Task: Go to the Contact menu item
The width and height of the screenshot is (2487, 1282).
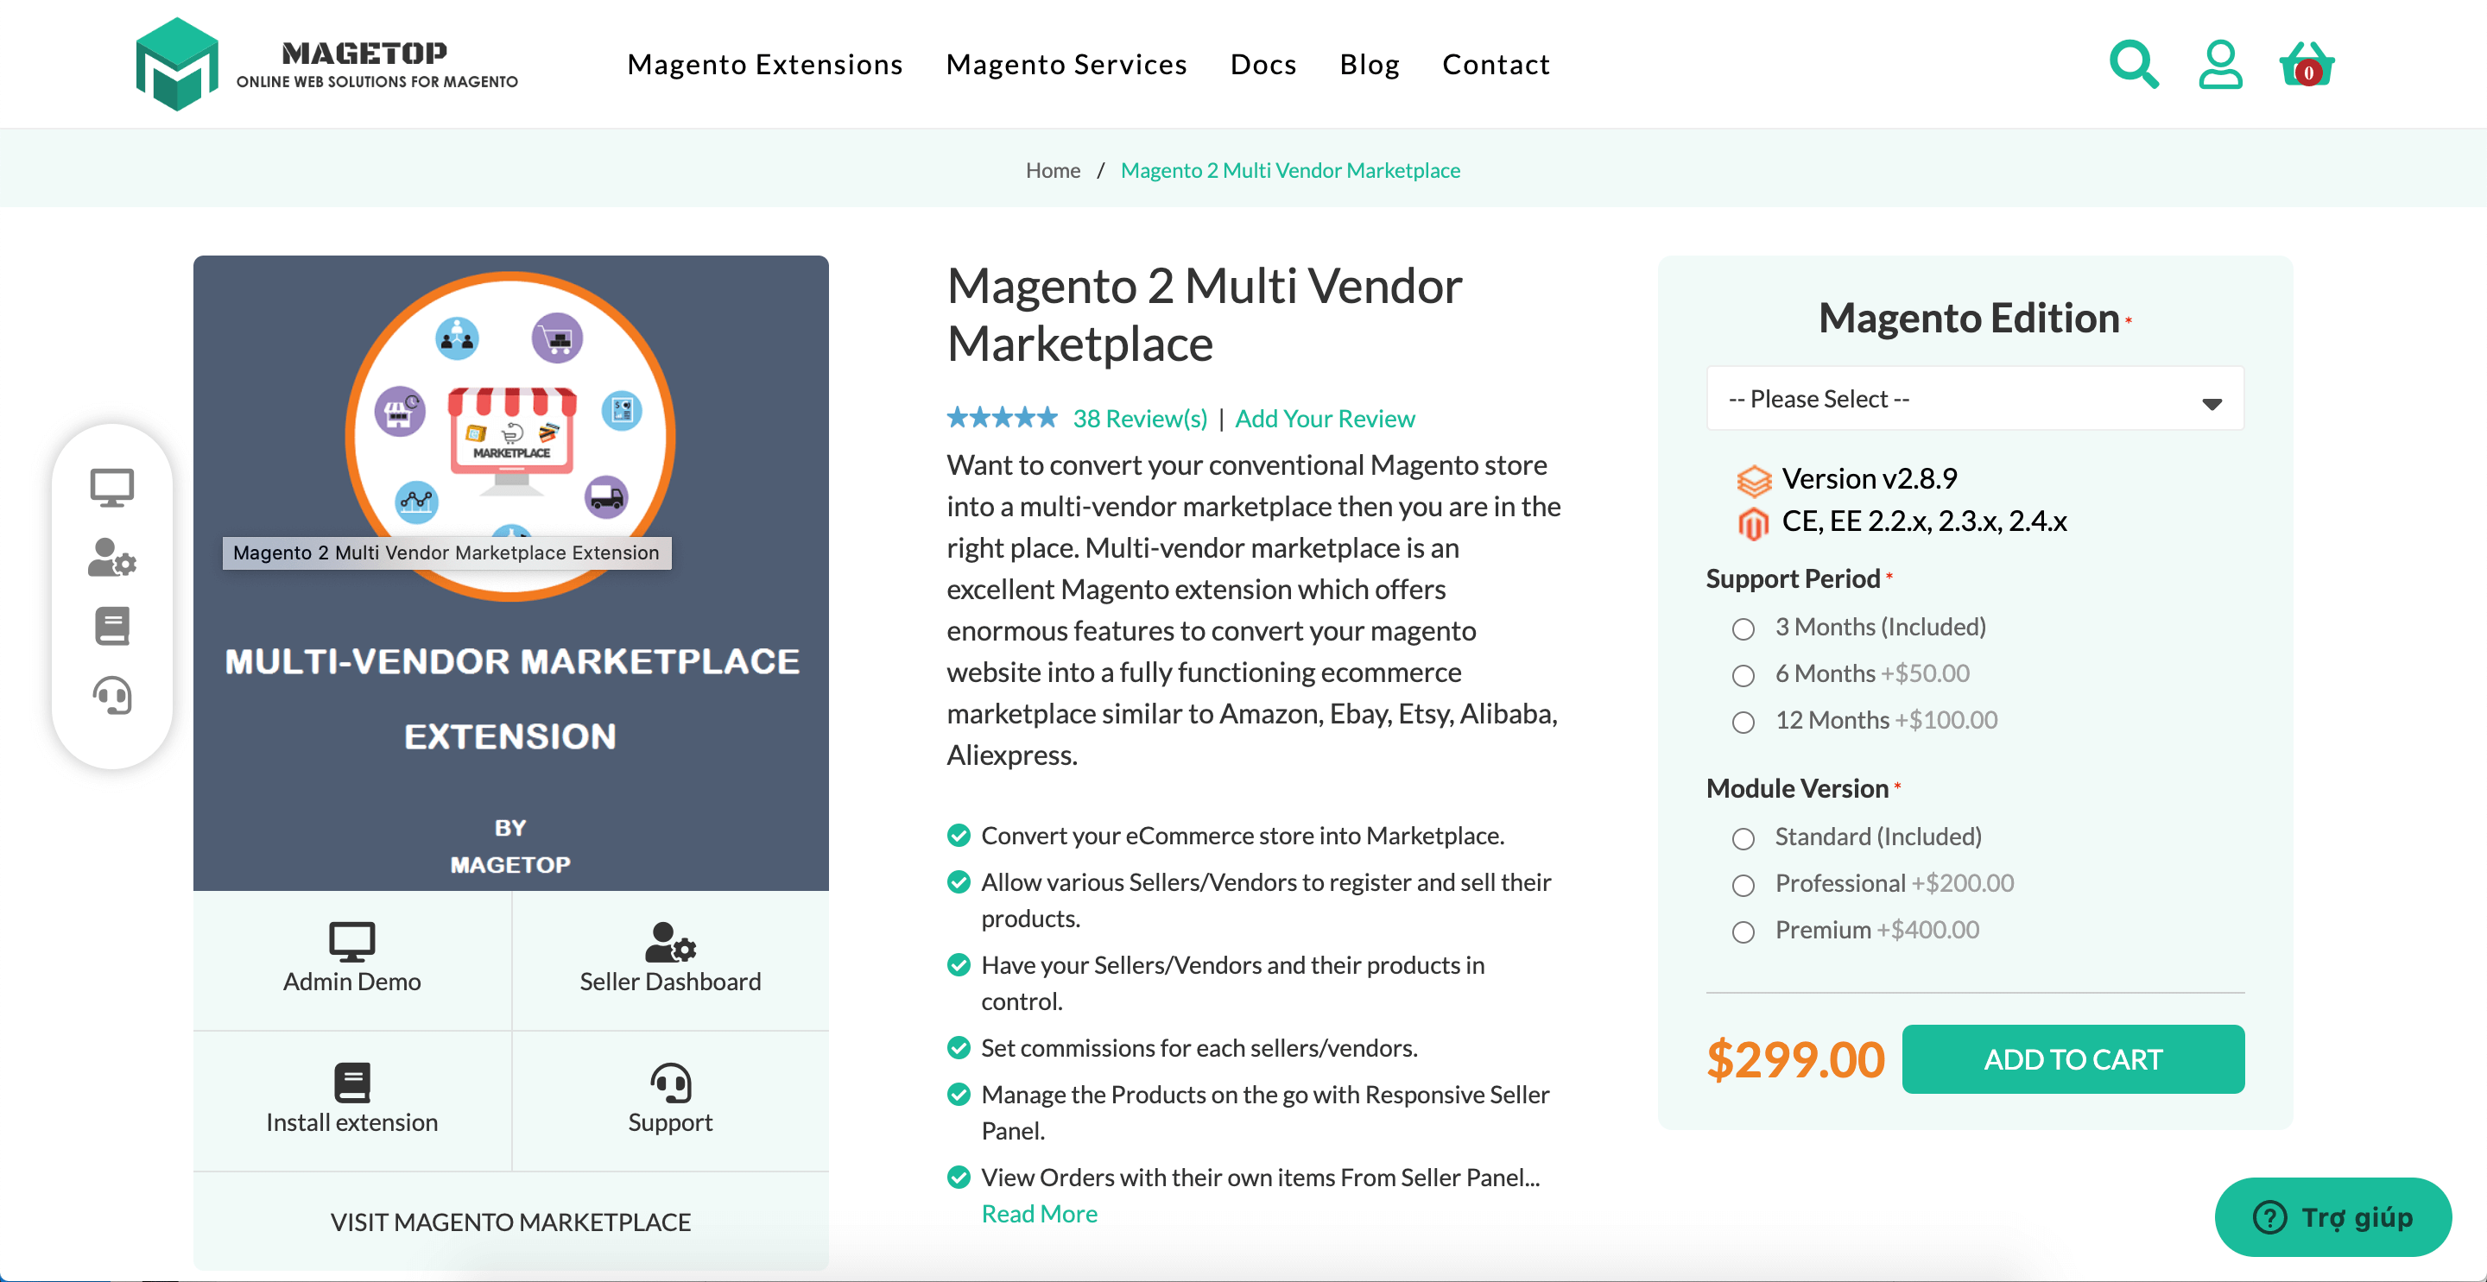Action: [1496, 64]
